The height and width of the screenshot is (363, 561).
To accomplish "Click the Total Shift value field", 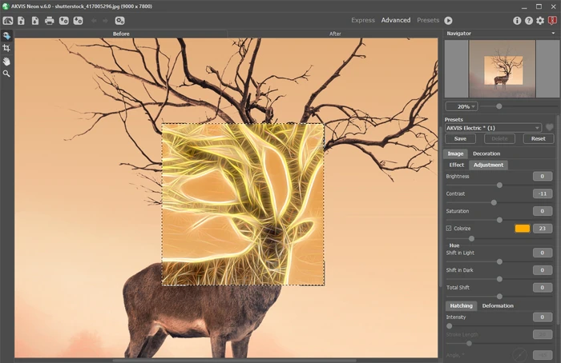I will point(542,287).
